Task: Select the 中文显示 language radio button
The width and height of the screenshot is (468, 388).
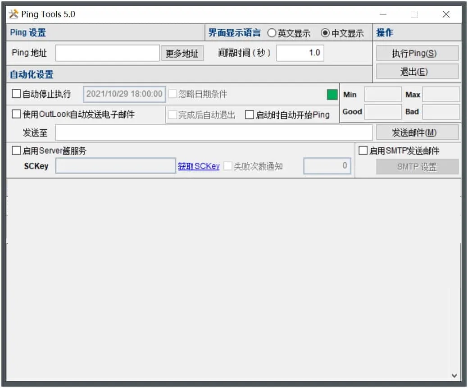Action: coord(325,33)
